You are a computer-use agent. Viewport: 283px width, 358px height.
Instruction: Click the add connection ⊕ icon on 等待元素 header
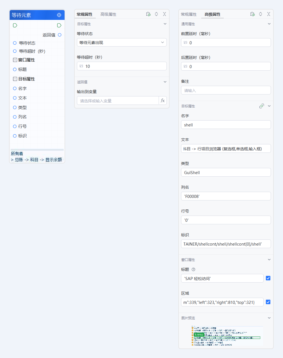(x=59, y=15)
